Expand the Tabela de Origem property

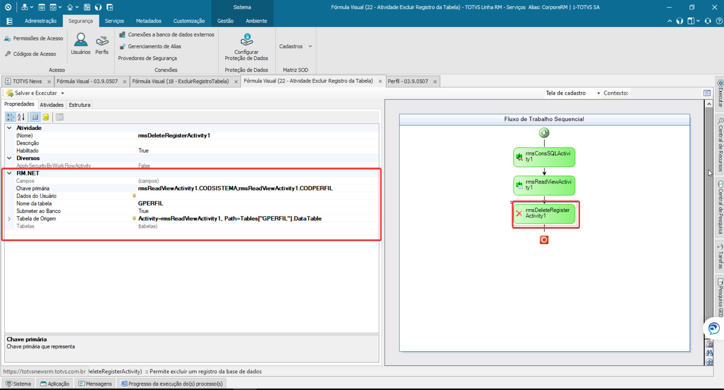pos(9,219)
